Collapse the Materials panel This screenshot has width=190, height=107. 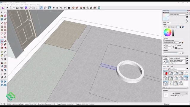pyautogui.click(x=164, y=12)
